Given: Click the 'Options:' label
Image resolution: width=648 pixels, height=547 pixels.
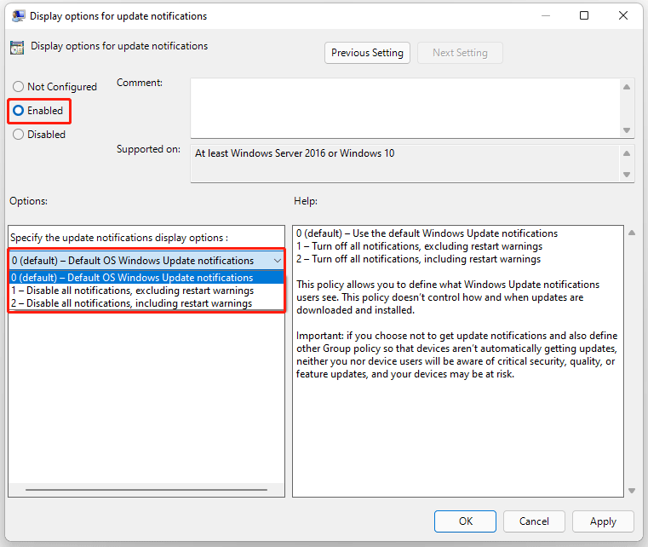Looking at the screenshot, I should pyautogui.click(x=28, y=201).
